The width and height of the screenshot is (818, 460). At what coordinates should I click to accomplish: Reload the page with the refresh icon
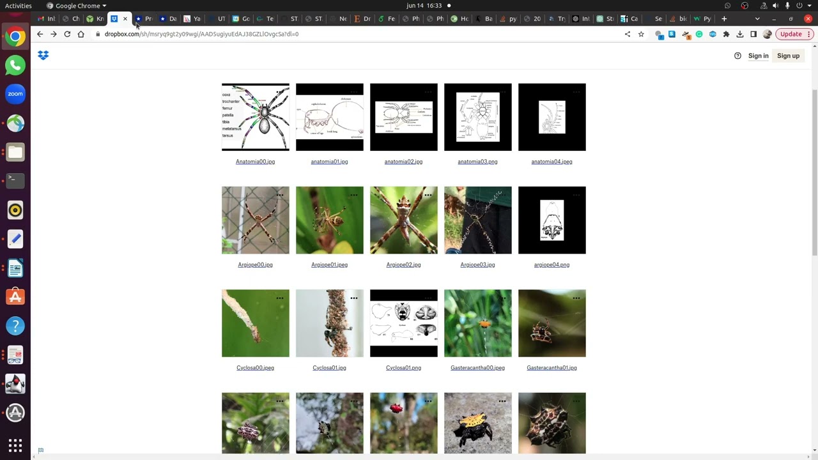click(67, 34)
